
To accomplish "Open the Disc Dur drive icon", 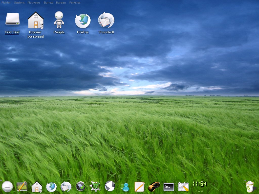I will pyautogui.click(x=12, y=19).
